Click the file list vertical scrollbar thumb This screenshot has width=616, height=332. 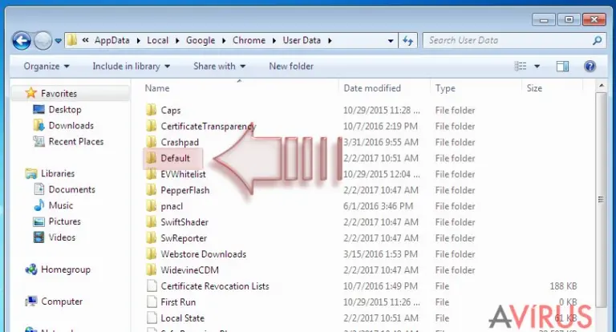(601, 200)
